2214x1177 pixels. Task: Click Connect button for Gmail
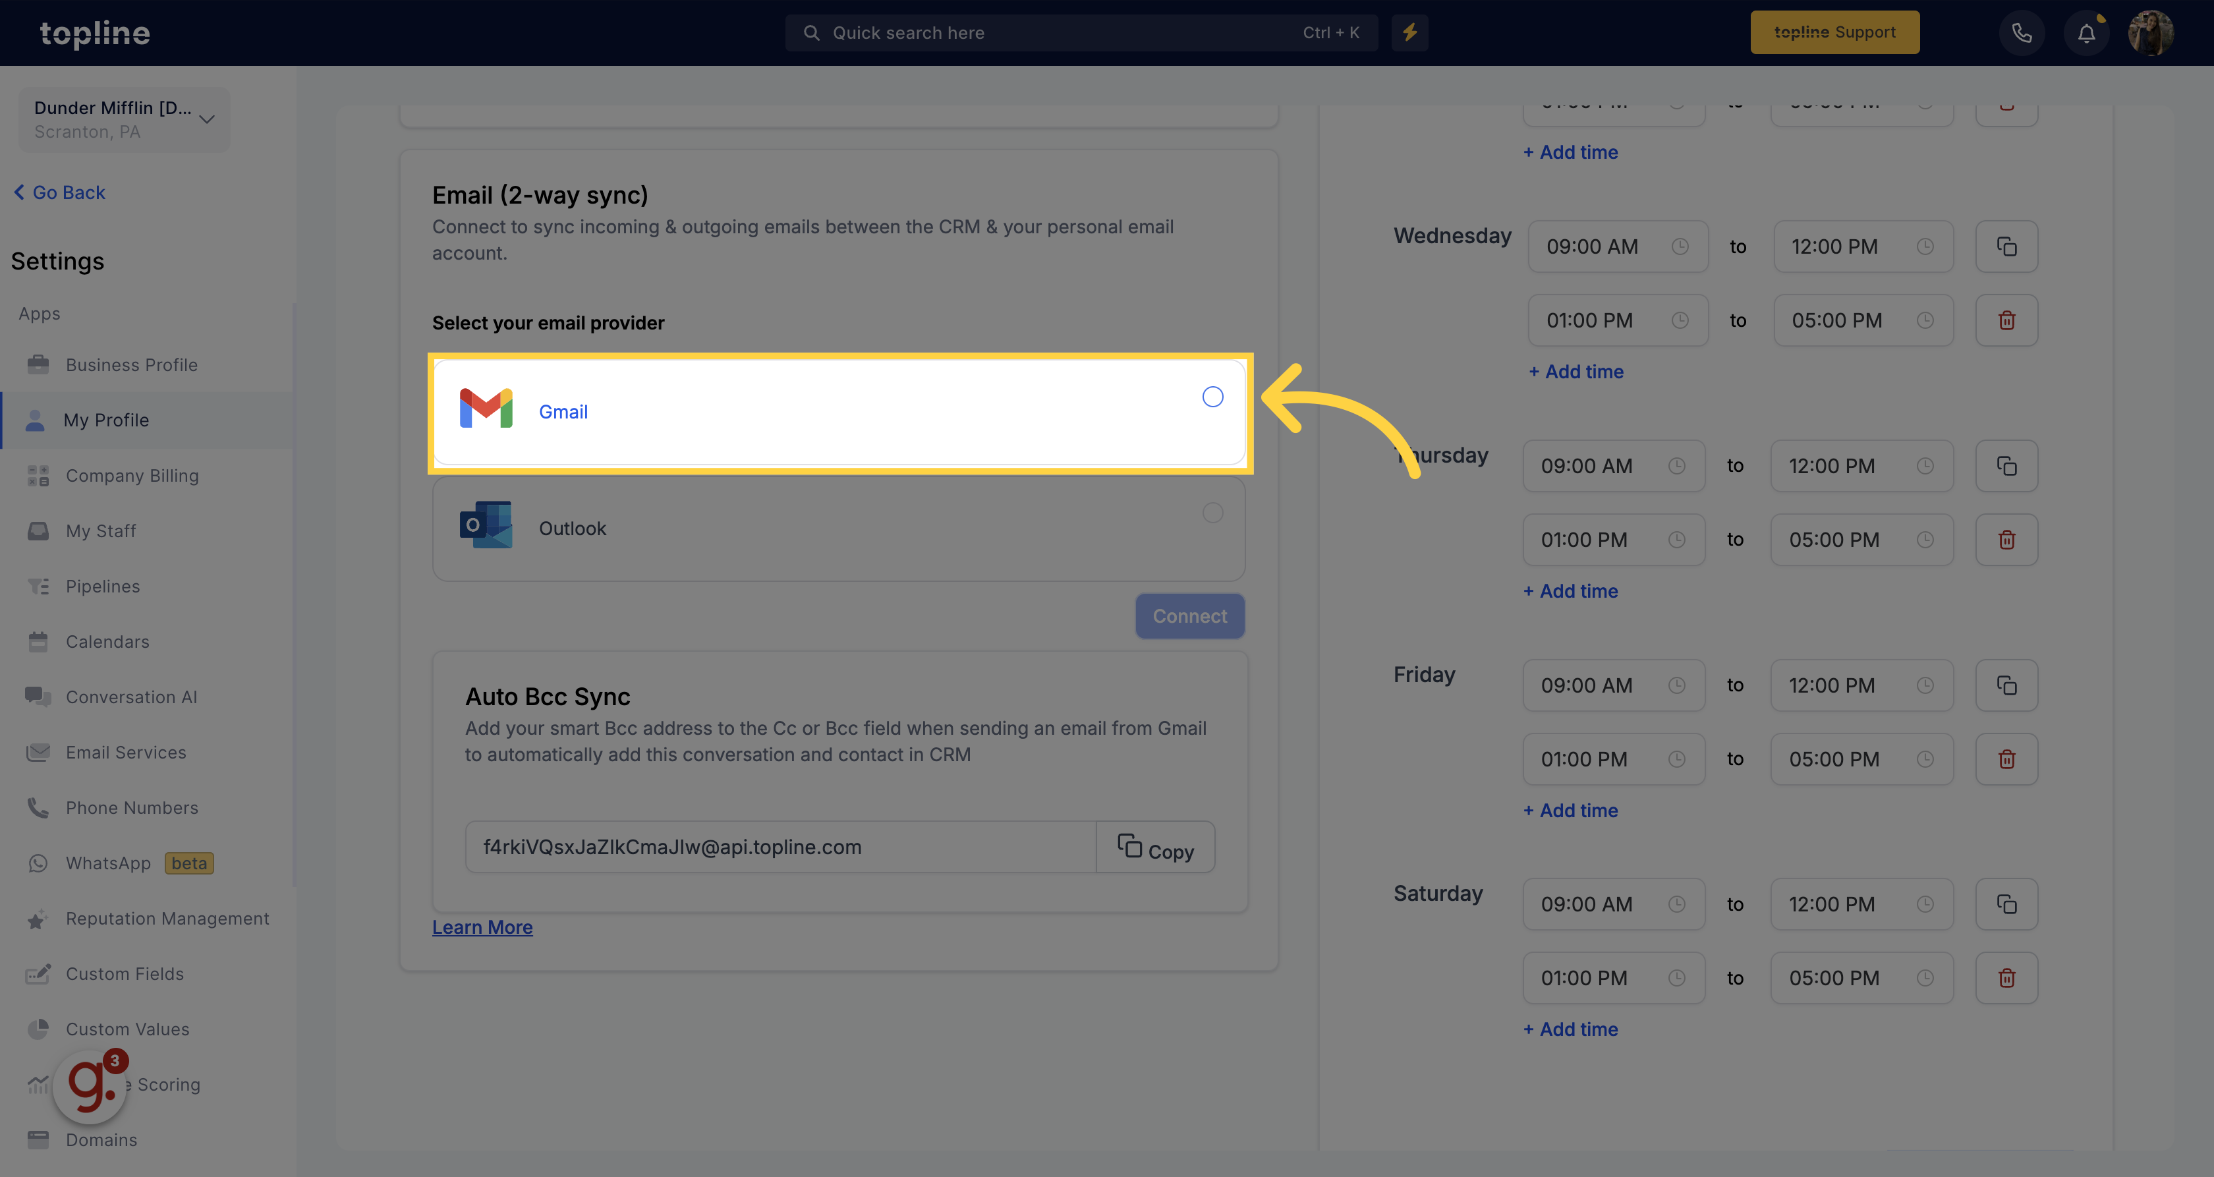coord(1189,615)
